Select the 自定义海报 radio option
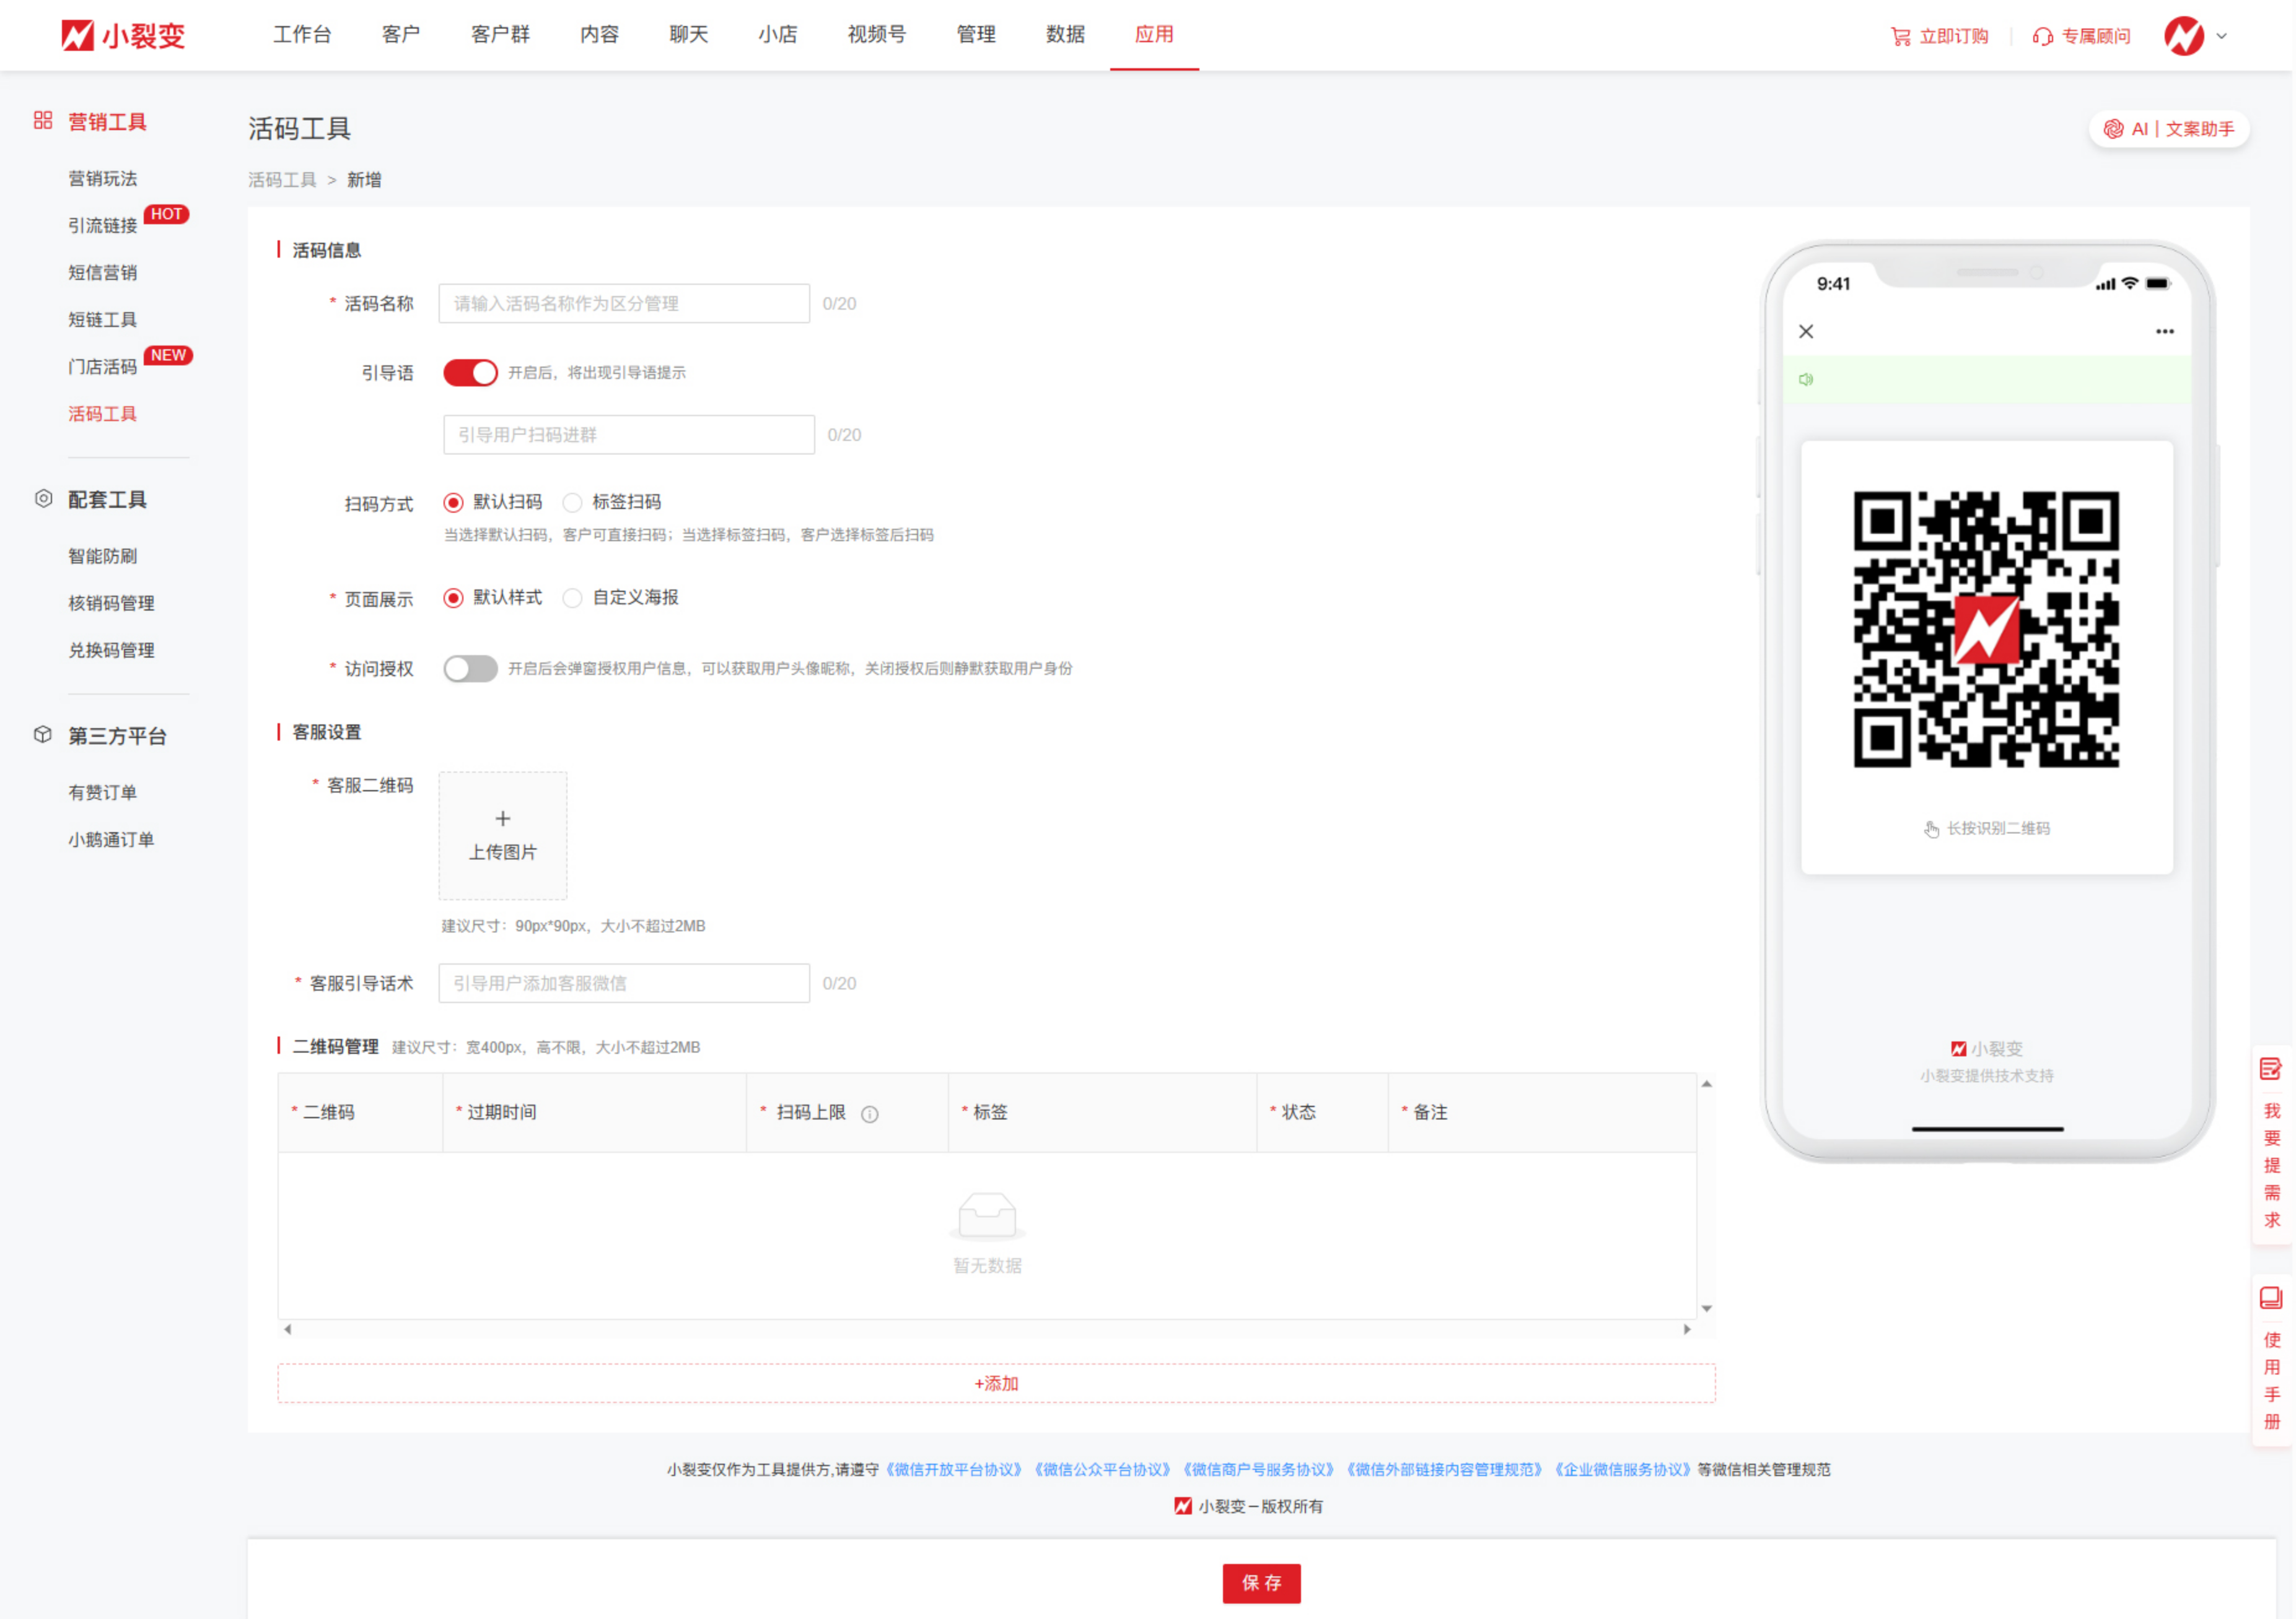 point(572,597)
